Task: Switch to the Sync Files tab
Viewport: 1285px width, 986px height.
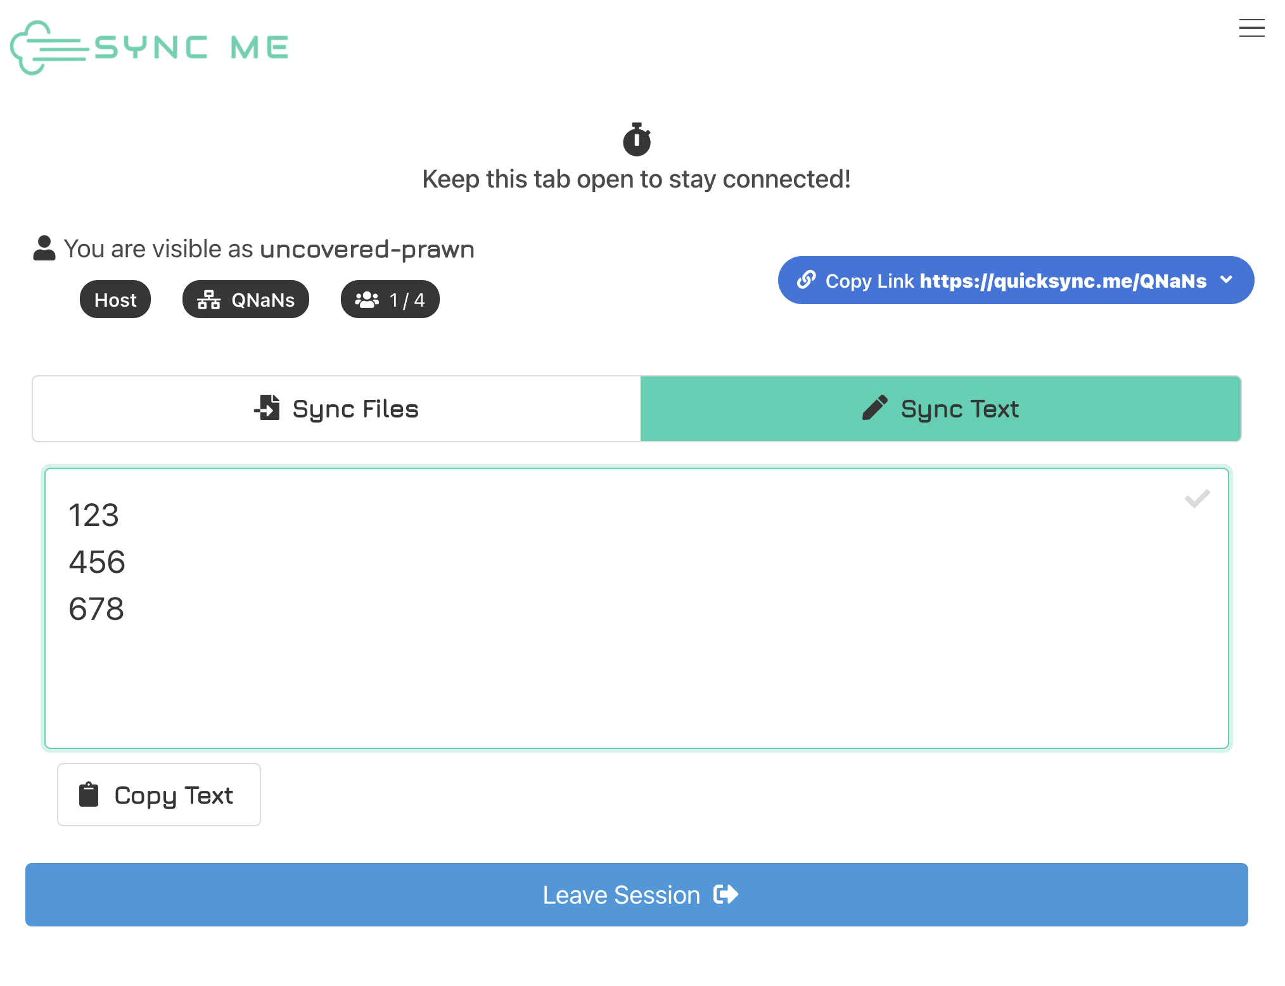Action: click(x=336, y=409)
